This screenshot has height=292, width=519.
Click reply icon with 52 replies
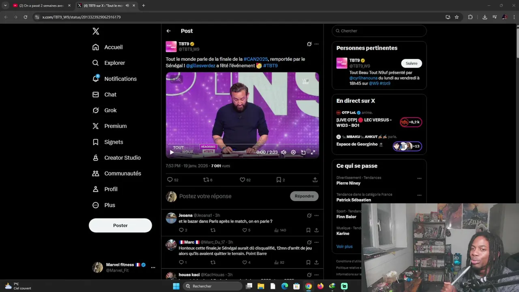(x=173, y=180)
